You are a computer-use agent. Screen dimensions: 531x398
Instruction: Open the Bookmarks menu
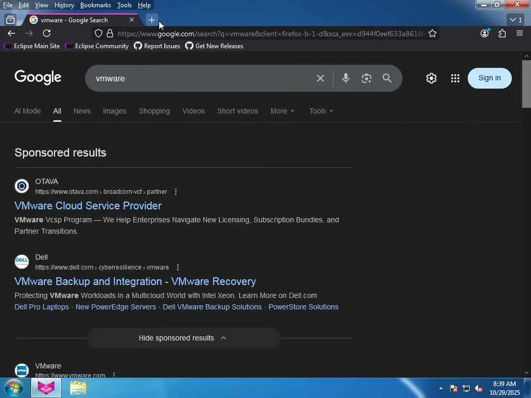point(95,5)
